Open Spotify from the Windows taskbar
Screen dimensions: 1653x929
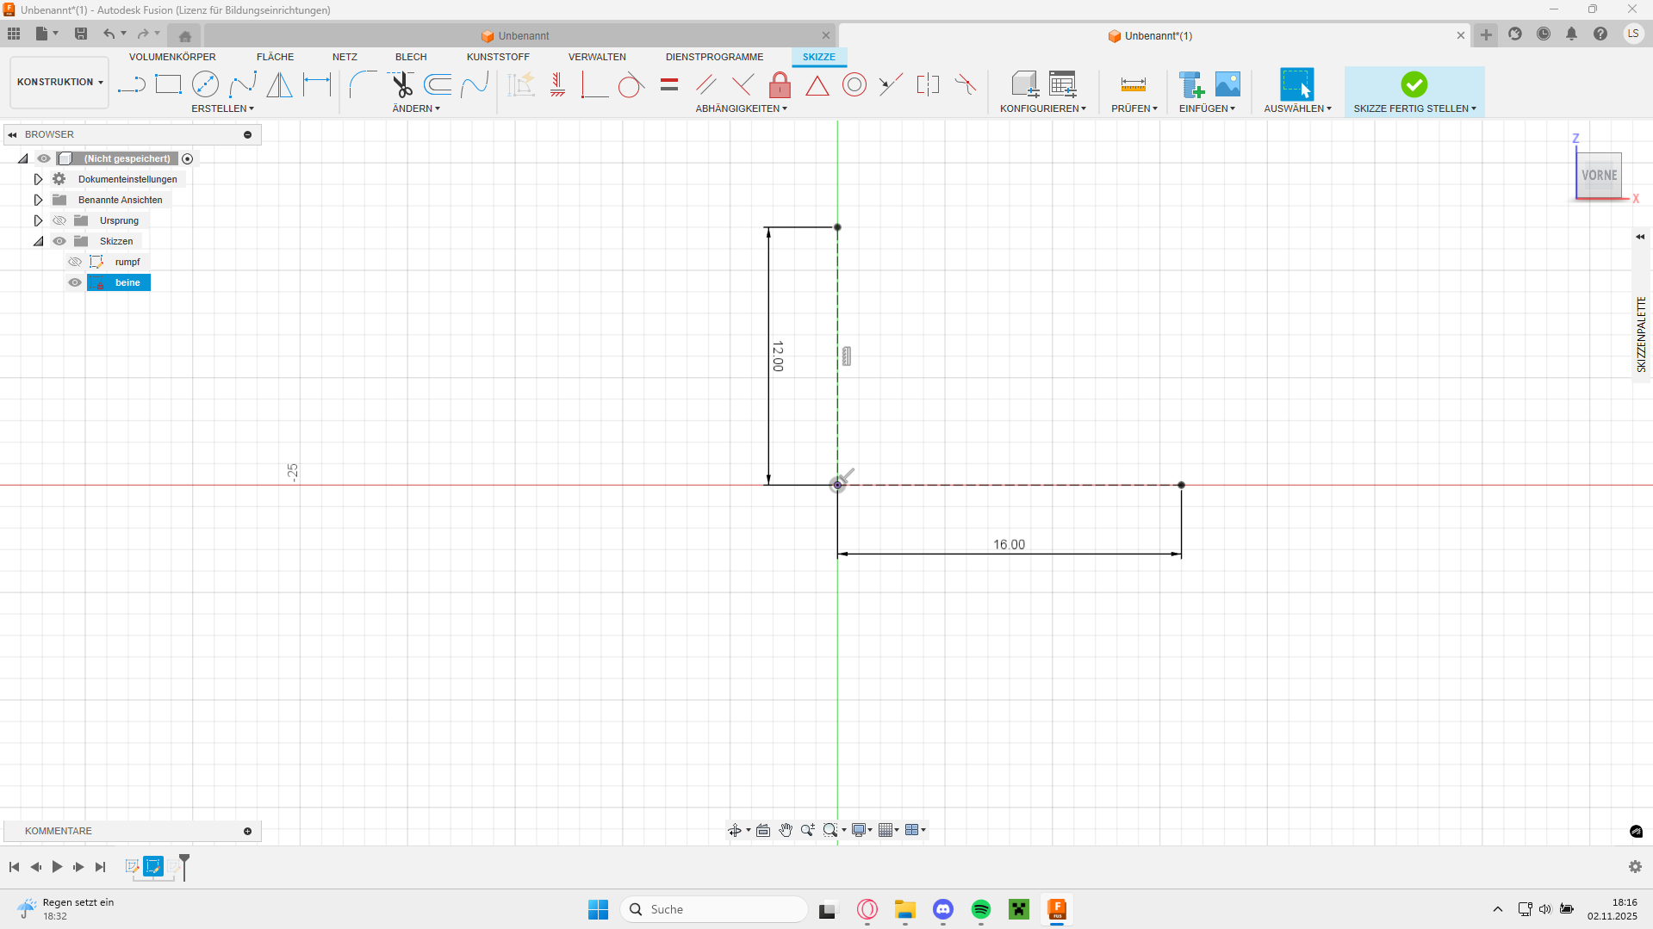pos(980,909)
